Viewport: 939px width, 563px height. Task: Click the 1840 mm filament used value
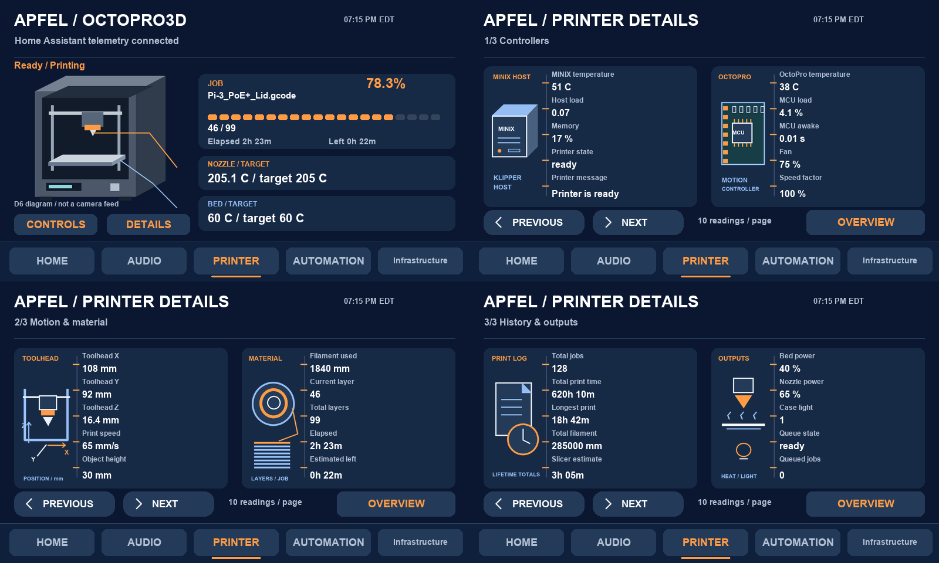[330, 369]
